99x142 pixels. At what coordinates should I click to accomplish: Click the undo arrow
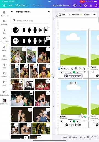34,5
